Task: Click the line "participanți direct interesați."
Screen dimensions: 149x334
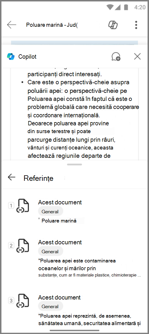Action: pyautogui.click(x=65, y=74)
